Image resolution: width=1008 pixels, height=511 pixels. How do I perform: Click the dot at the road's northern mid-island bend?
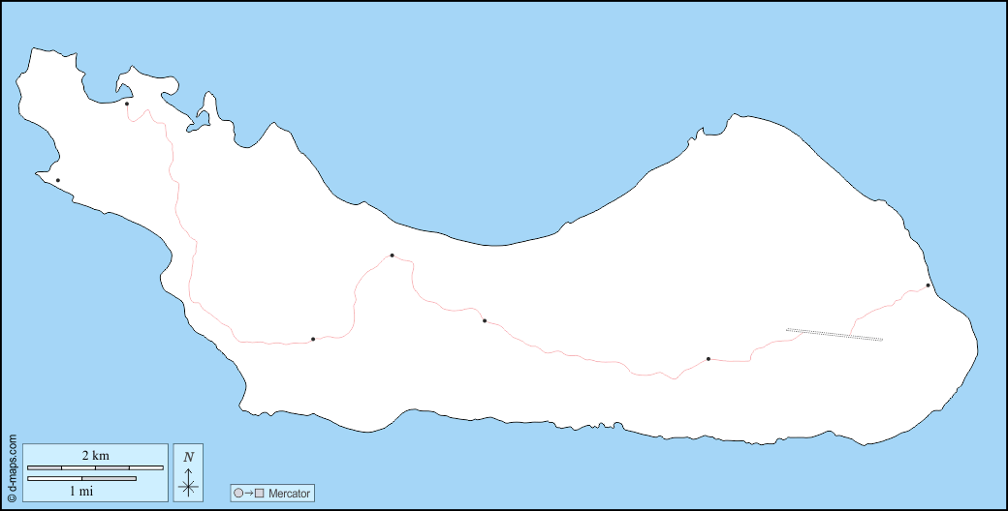(x=393, y=255)
